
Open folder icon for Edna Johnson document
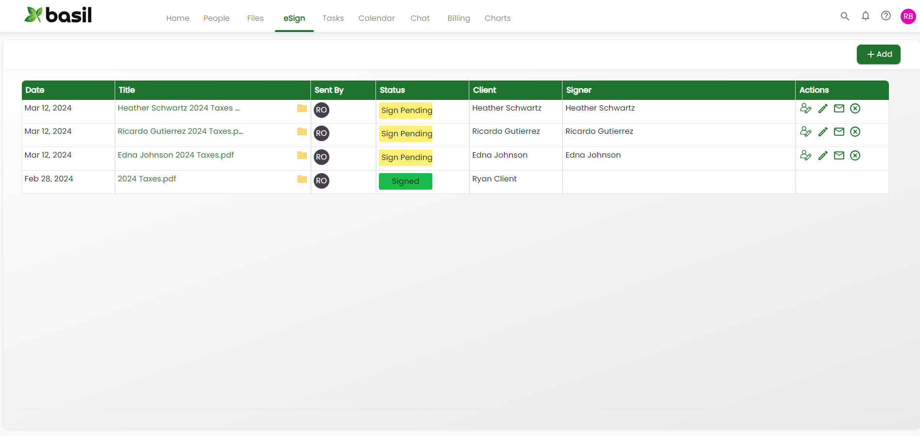[302, 156]
